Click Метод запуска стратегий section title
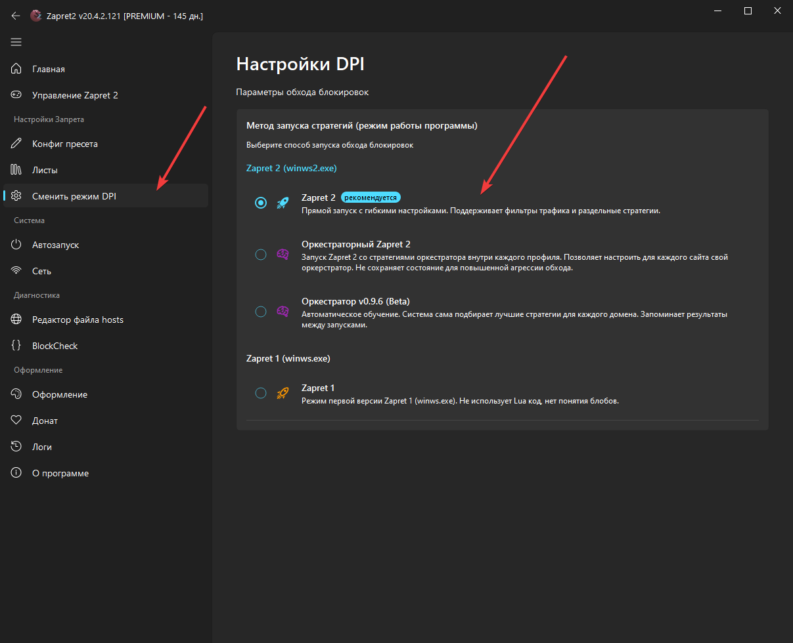793x643 pixels. (x=362, y=125)
